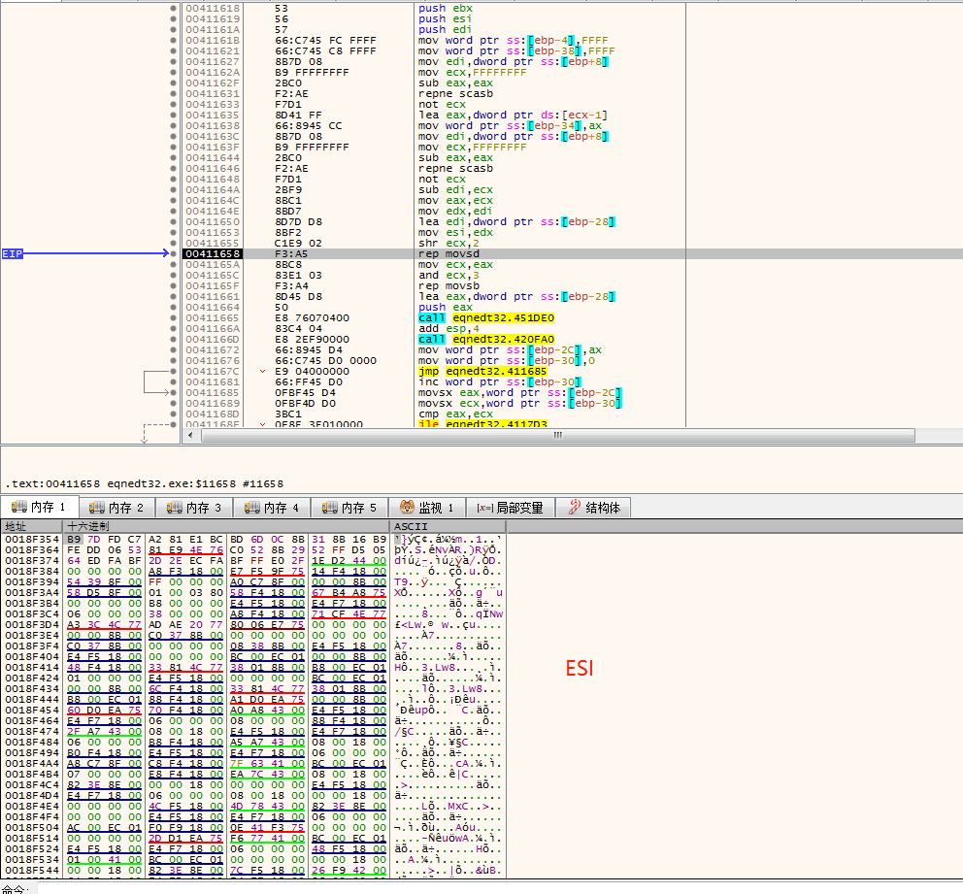This screenshot has height=894, width=963.
Task: Switch to the 内存 1 tab
Action: coord(39,507)
